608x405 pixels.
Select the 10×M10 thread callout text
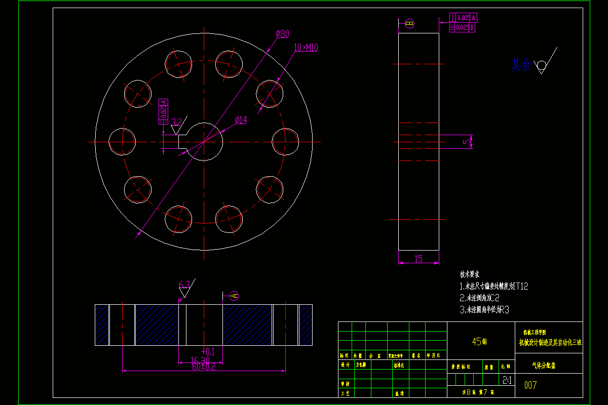click(x=306, y=48)
